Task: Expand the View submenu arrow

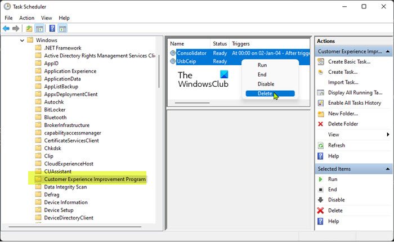Action: [388, 135]
